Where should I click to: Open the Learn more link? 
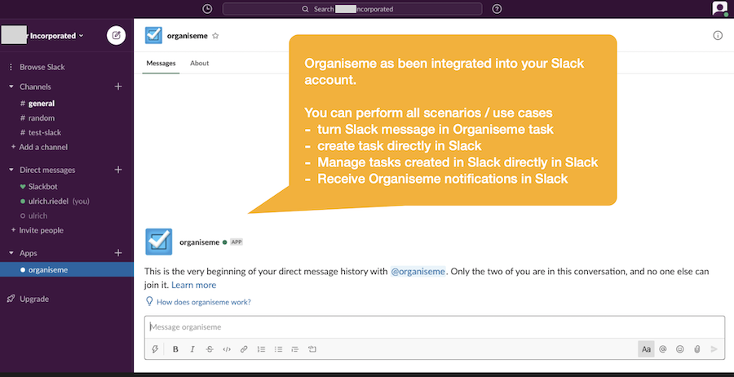pyautogui.click(x=194, y=285)
